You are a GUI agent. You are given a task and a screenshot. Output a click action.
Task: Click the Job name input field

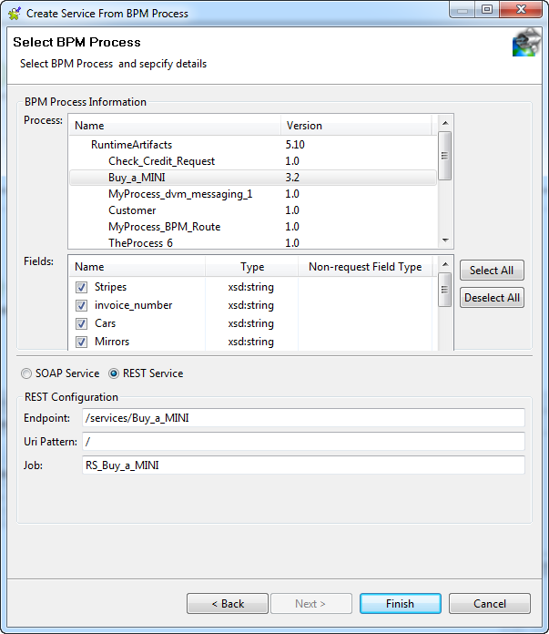click(x=303, y=465)
